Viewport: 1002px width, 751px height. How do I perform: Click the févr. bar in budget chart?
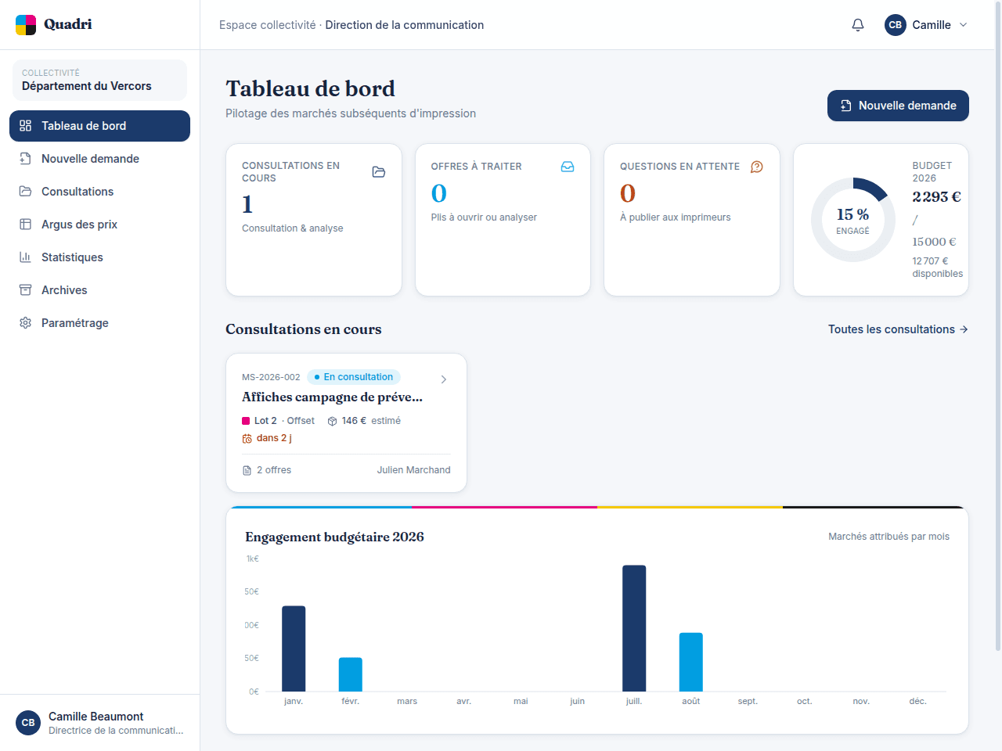point(351,674)
